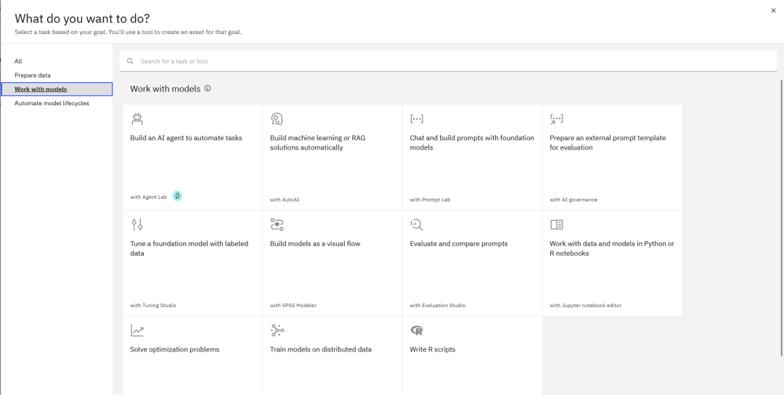Click the external prompt template icon
784x395 pixels.
pyautogui.click(x=556, y=118)
